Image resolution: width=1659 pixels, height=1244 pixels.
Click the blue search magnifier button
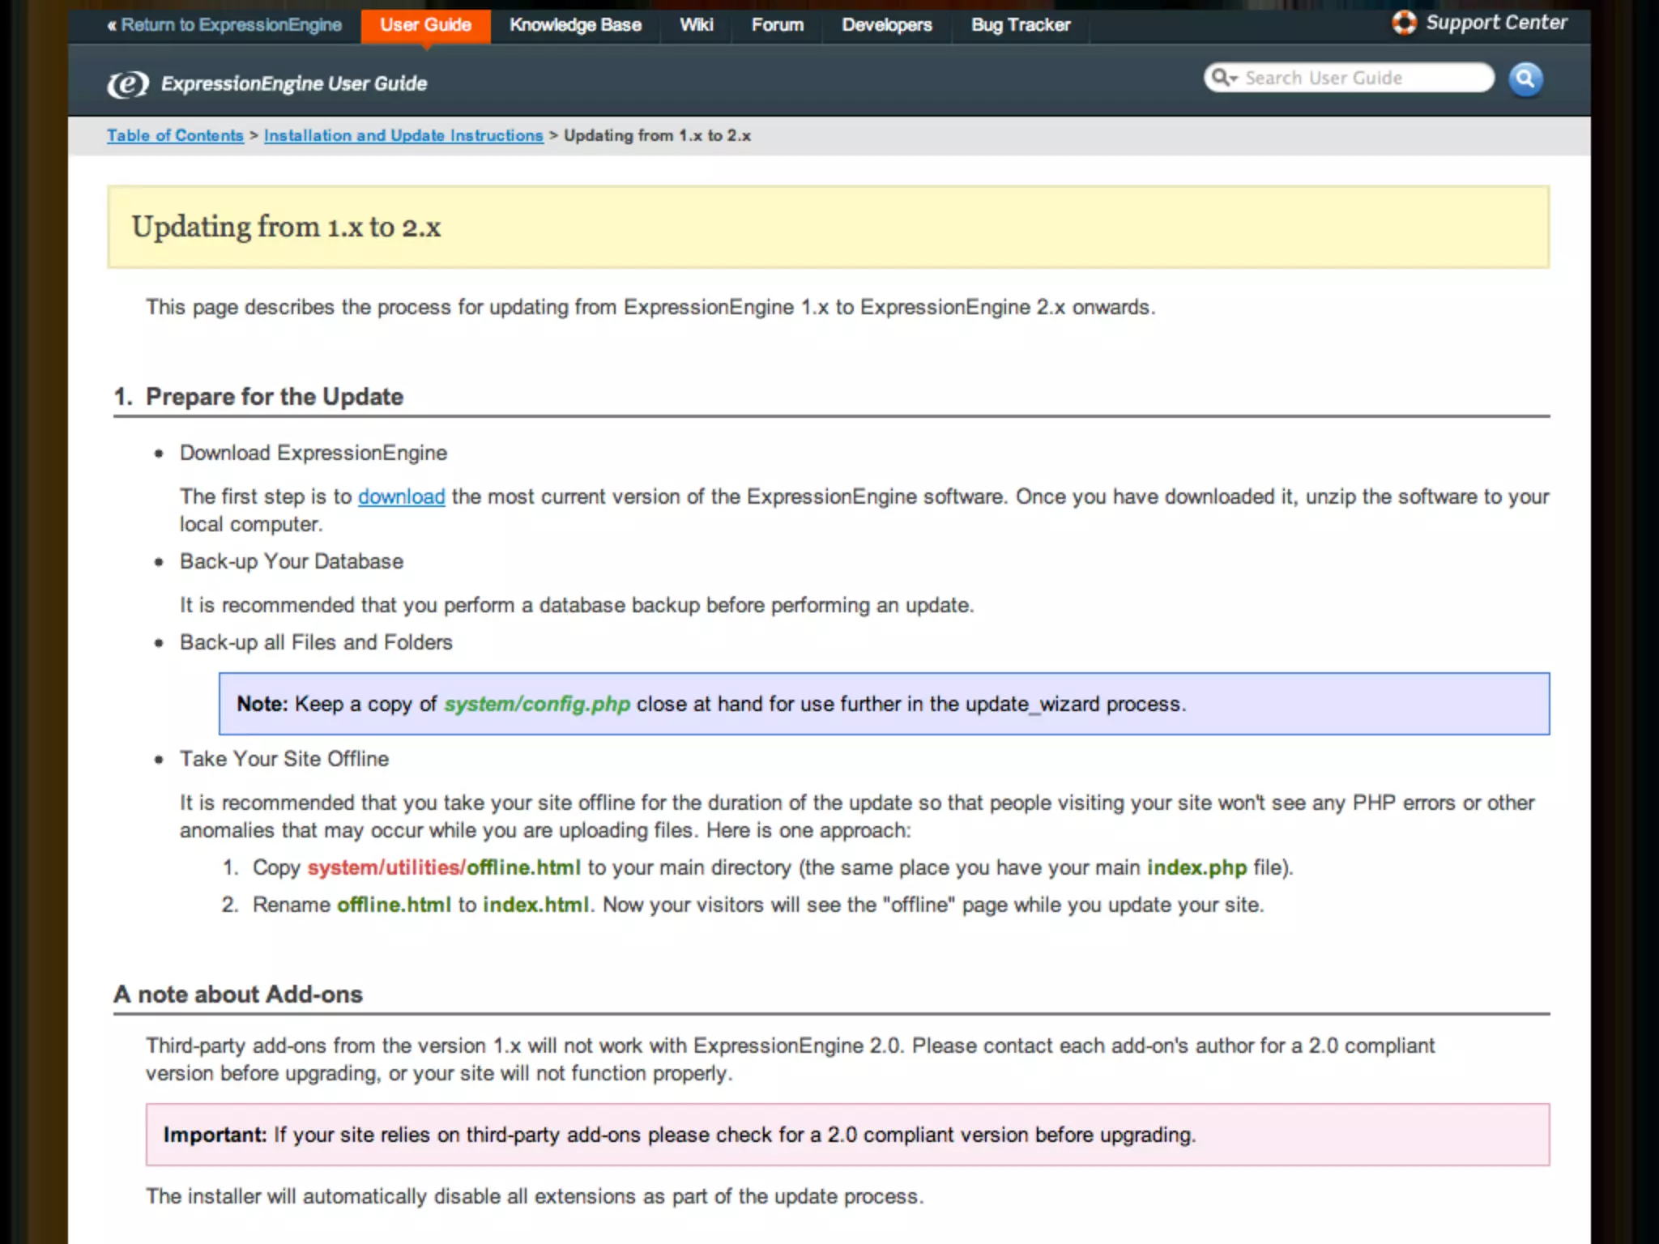tap(1525, 79)
